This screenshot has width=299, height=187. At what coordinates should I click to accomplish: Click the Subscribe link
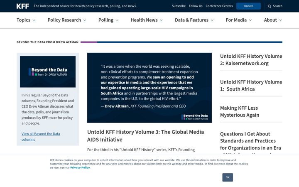point(179,6)
